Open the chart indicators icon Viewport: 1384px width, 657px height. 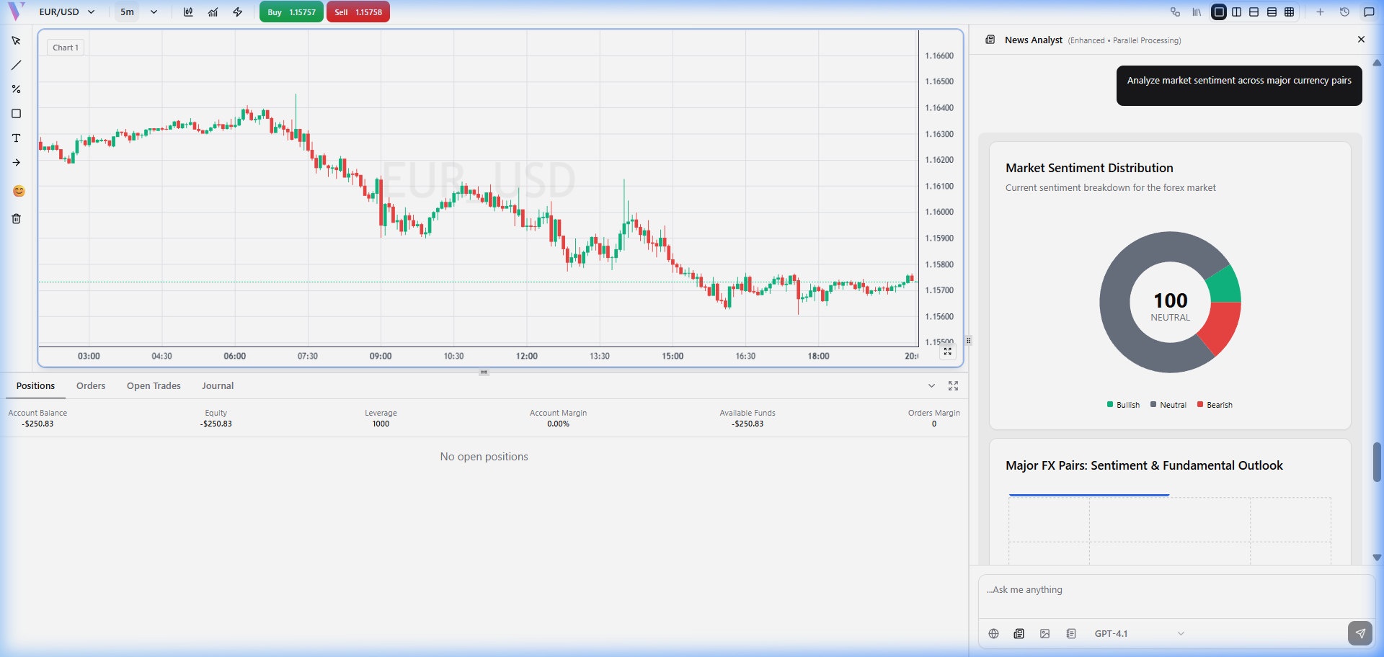213,12
